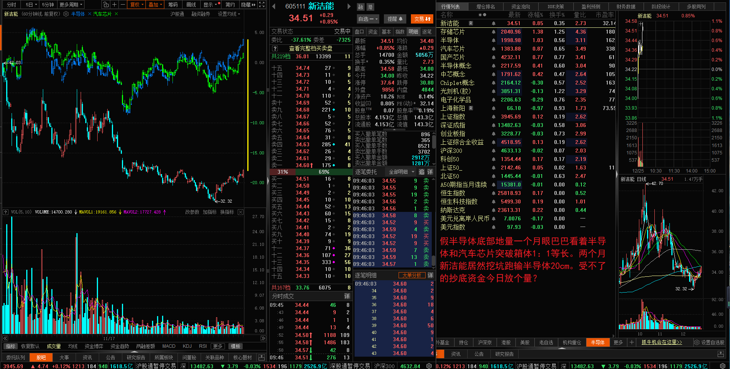Open the orange 交易 trade button
This screenshot has width=730, height=369.
(x=422, y=19)
